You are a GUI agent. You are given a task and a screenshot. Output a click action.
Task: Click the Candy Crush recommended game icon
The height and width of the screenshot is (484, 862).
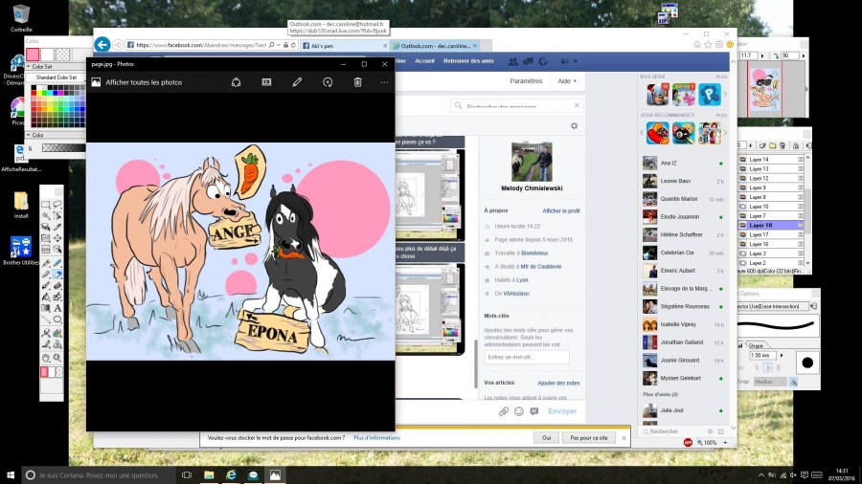click(x=657, y=133)
